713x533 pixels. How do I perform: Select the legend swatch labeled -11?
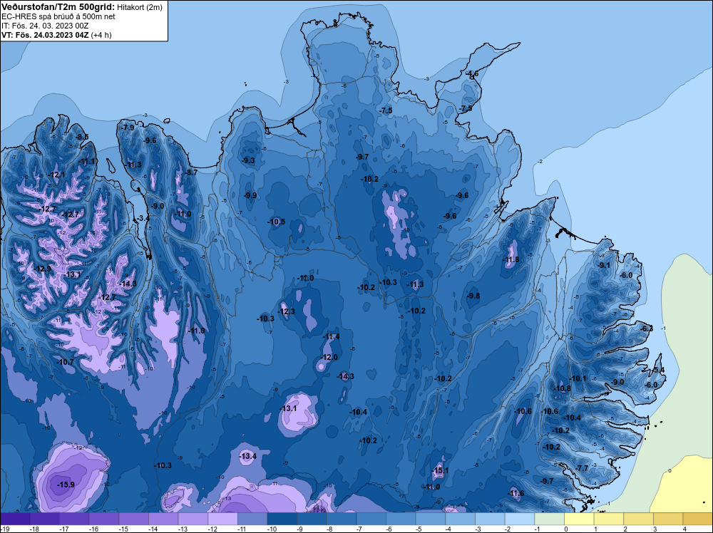pos(252,519)
